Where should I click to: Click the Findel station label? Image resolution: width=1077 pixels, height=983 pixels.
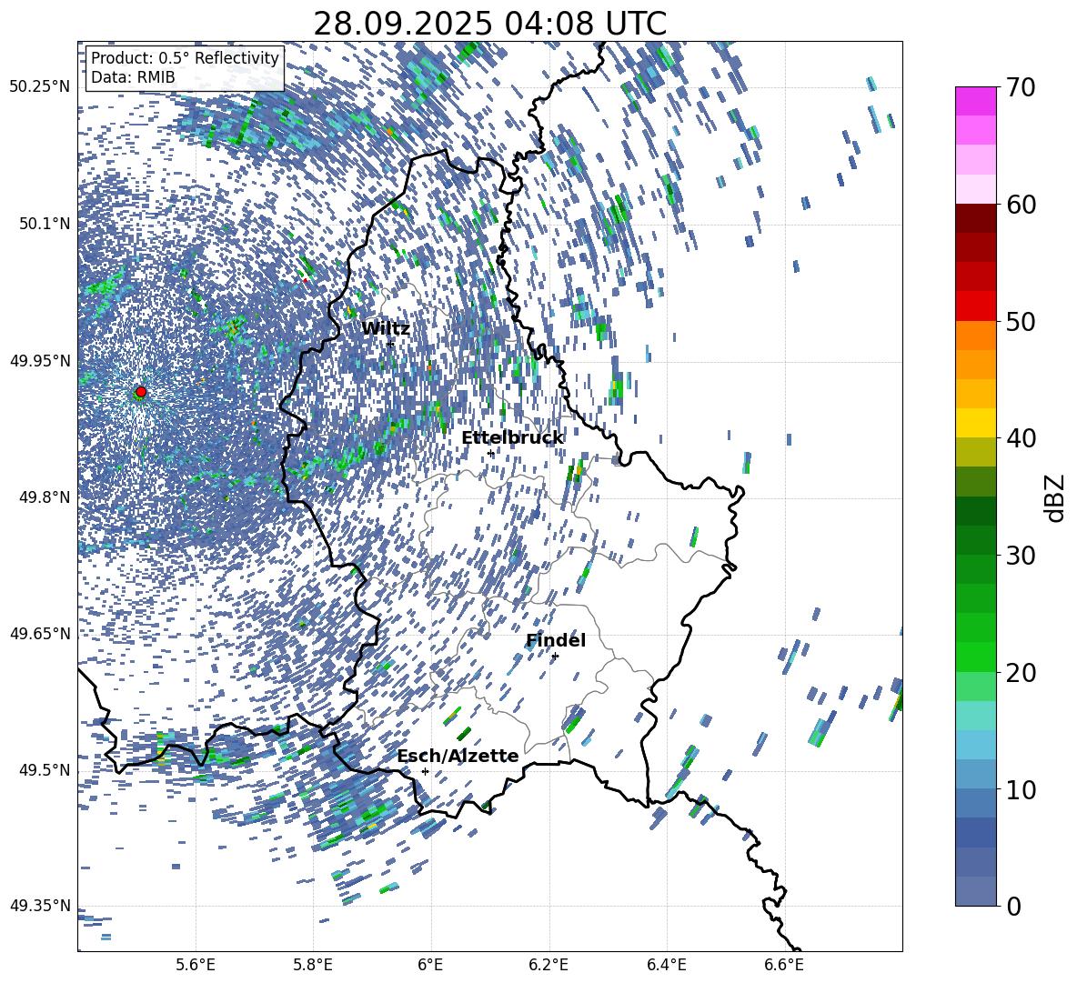(556, 640)
